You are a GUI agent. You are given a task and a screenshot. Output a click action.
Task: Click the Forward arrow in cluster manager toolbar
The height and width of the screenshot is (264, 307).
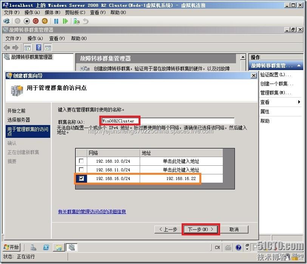15,47
